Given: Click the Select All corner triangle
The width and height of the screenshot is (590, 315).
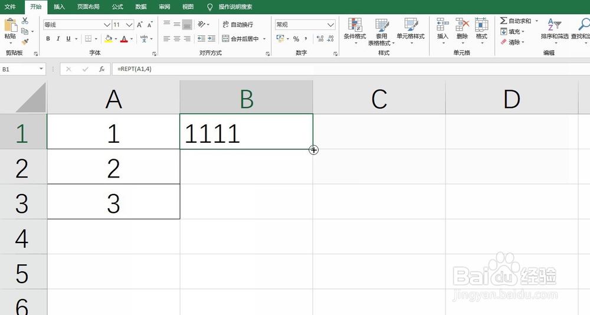Looking at the screenshot, I should [x=31, y=98].
